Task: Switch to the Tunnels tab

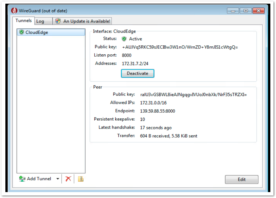Action: (23, 21)
